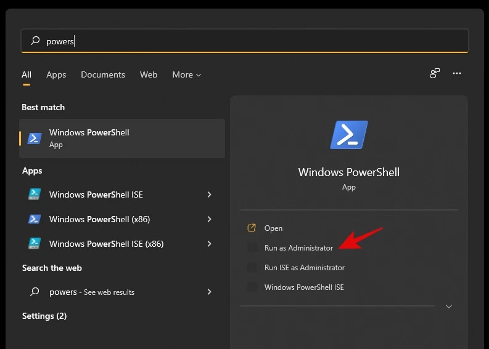Click the Search the web heading
This screenshot has width=489, height=349.
[52, 268]
